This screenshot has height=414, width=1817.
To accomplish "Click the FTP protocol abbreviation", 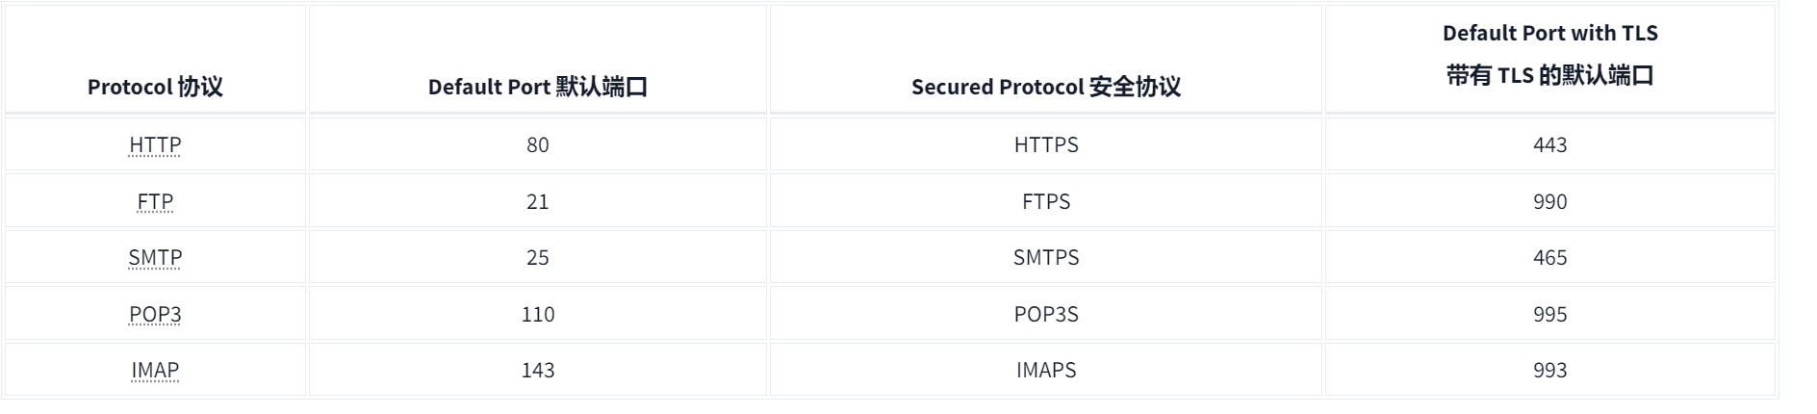I will [x=155, y=201].
